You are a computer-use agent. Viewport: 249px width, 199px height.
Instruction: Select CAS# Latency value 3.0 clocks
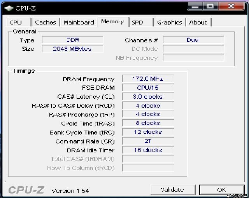(148, 97)
